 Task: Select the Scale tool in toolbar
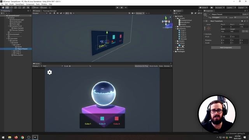16,7
